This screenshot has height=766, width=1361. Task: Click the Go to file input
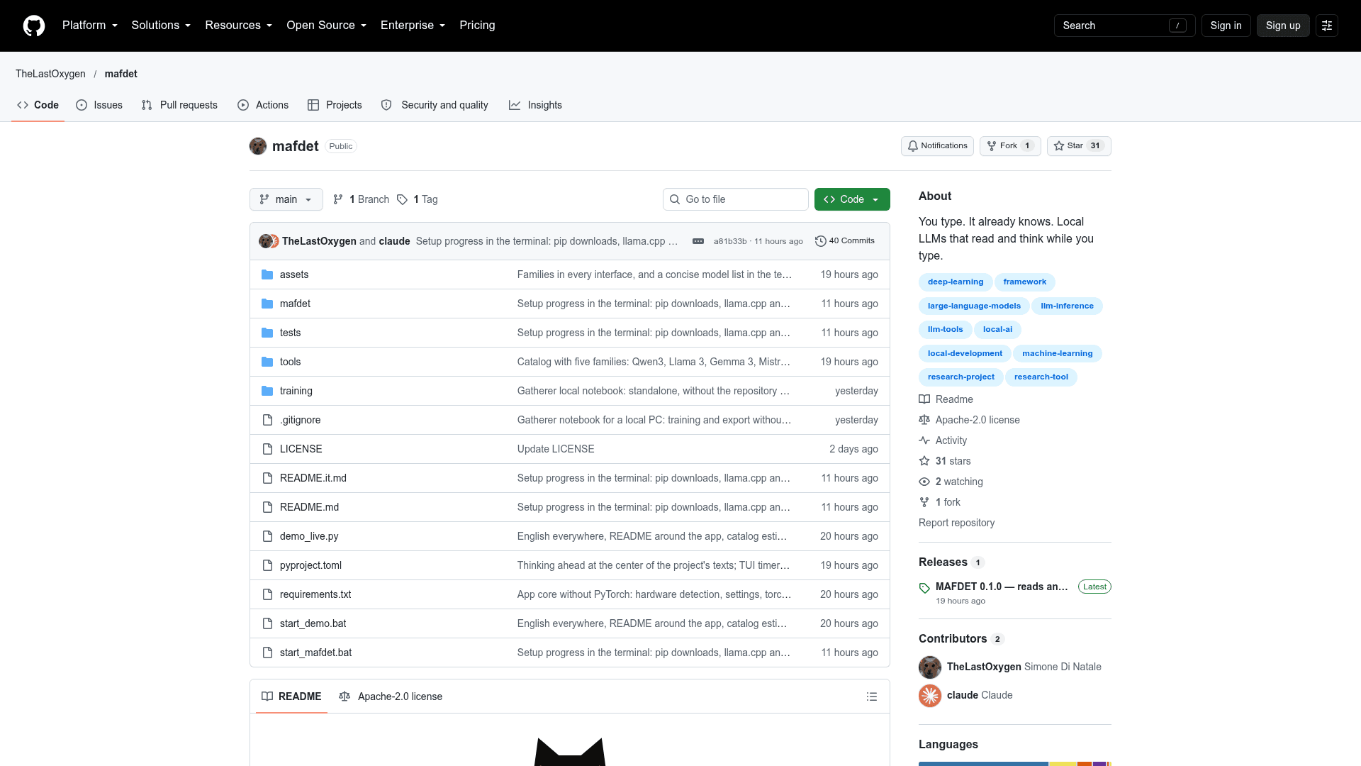coord(736,199)
